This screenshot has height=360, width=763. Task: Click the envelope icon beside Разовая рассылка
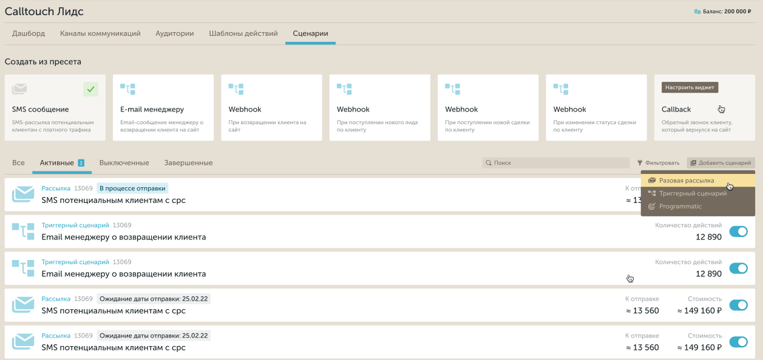(652, 181)
